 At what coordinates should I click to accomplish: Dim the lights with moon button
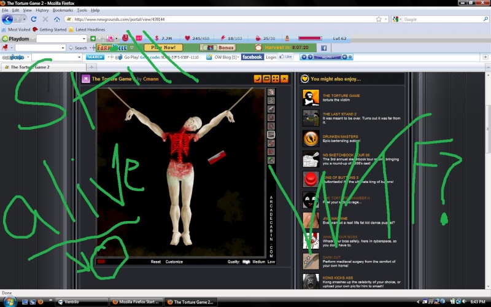click(x=258, y=79)
